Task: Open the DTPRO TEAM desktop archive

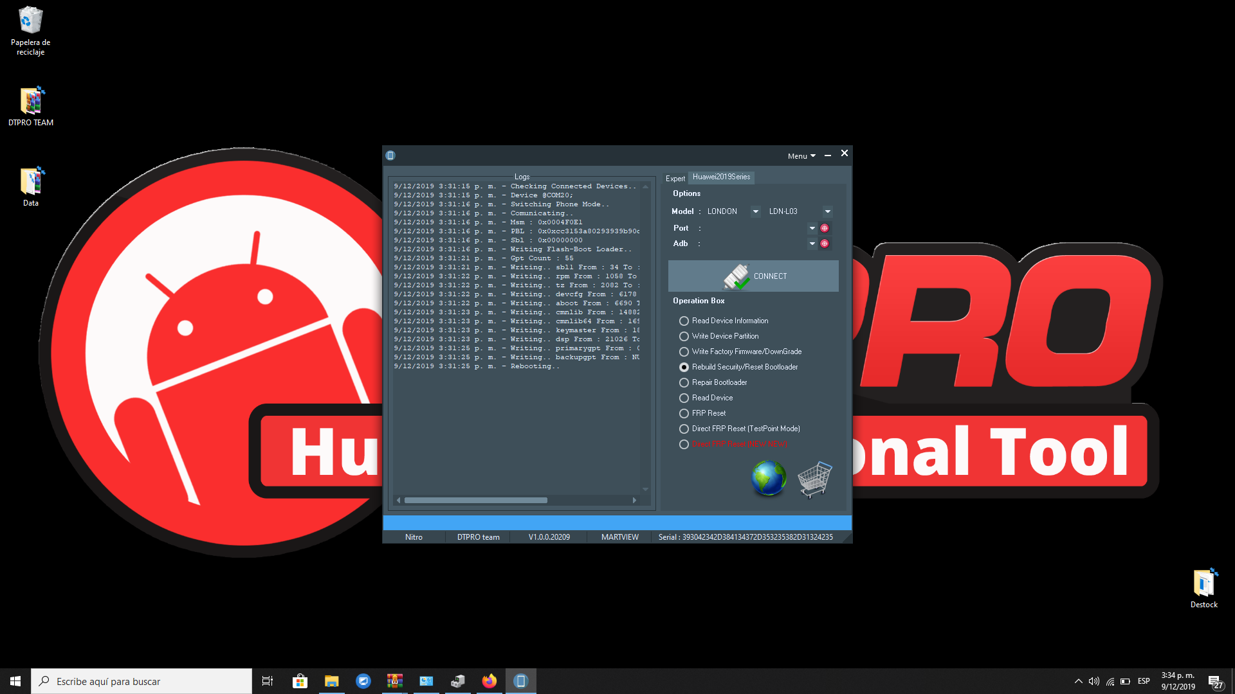Action: click(x=31, y=107)
